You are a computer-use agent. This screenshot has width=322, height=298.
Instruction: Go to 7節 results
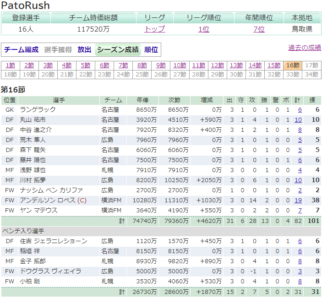coord(123,65)
